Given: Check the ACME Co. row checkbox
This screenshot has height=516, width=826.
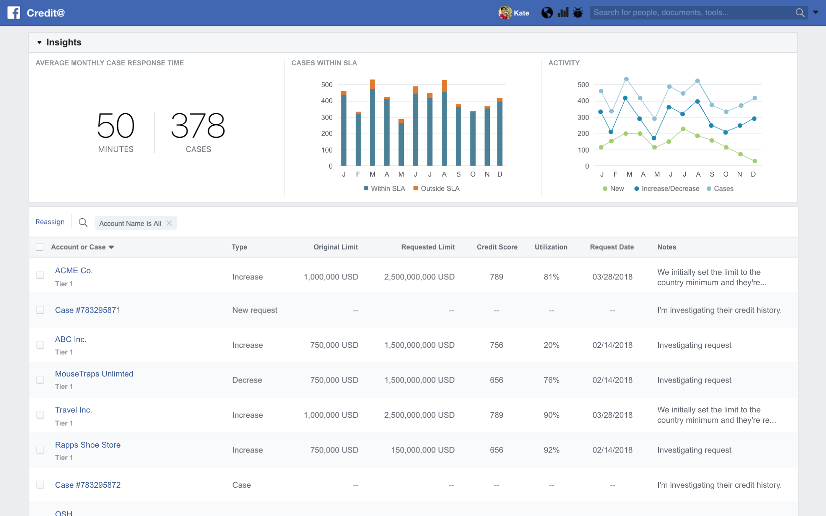Looking at the screenshot, I should [x=40, y=275].
